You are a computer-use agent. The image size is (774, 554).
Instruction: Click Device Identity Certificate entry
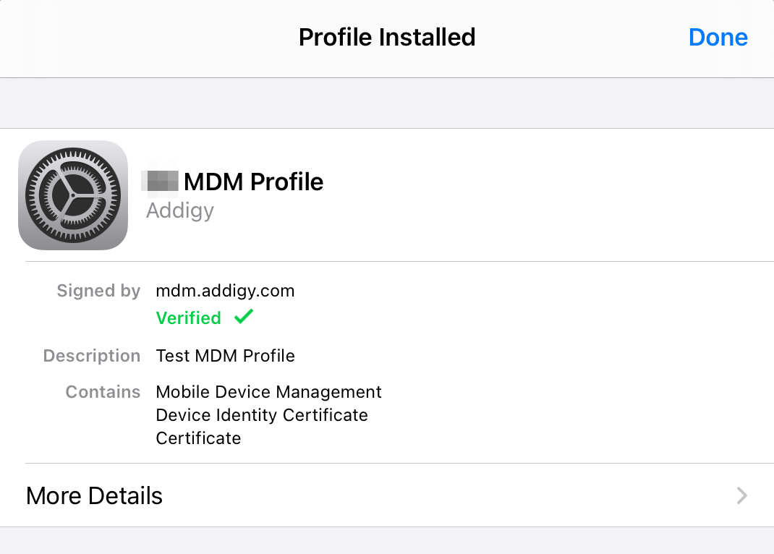262,415
